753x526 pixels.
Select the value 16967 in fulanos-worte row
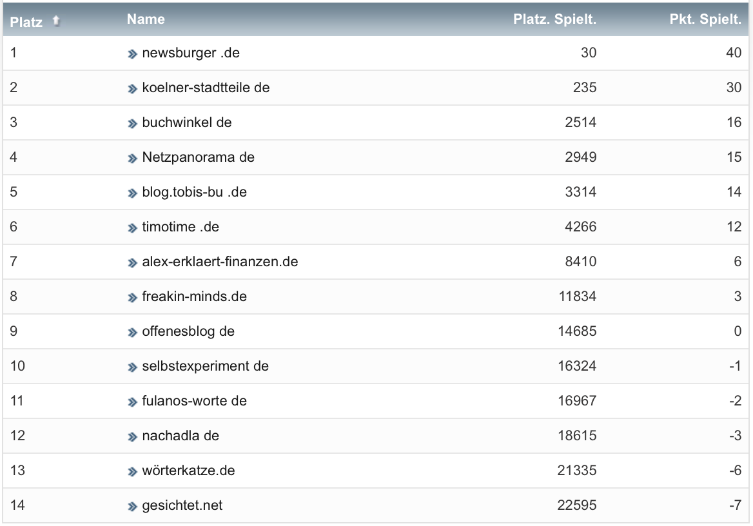tap(577, 401)
